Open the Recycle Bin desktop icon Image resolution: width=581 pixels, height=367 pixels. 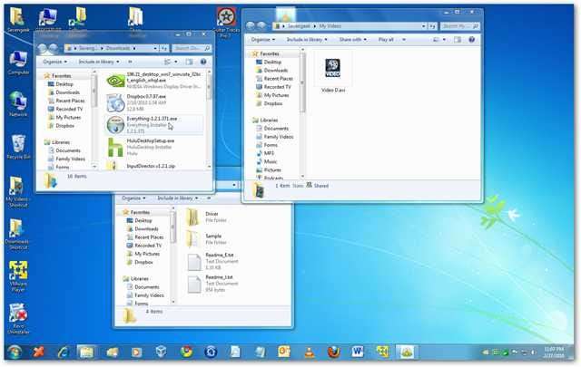(18, 147)
